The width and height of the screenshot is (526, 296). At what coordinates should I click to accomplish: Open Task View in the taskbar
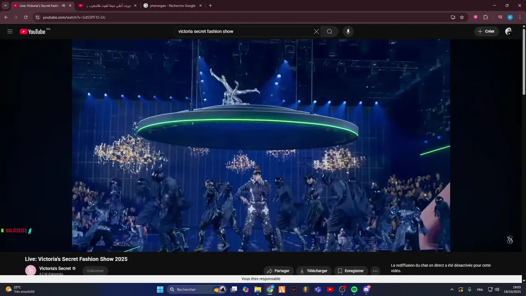[234, 289]
